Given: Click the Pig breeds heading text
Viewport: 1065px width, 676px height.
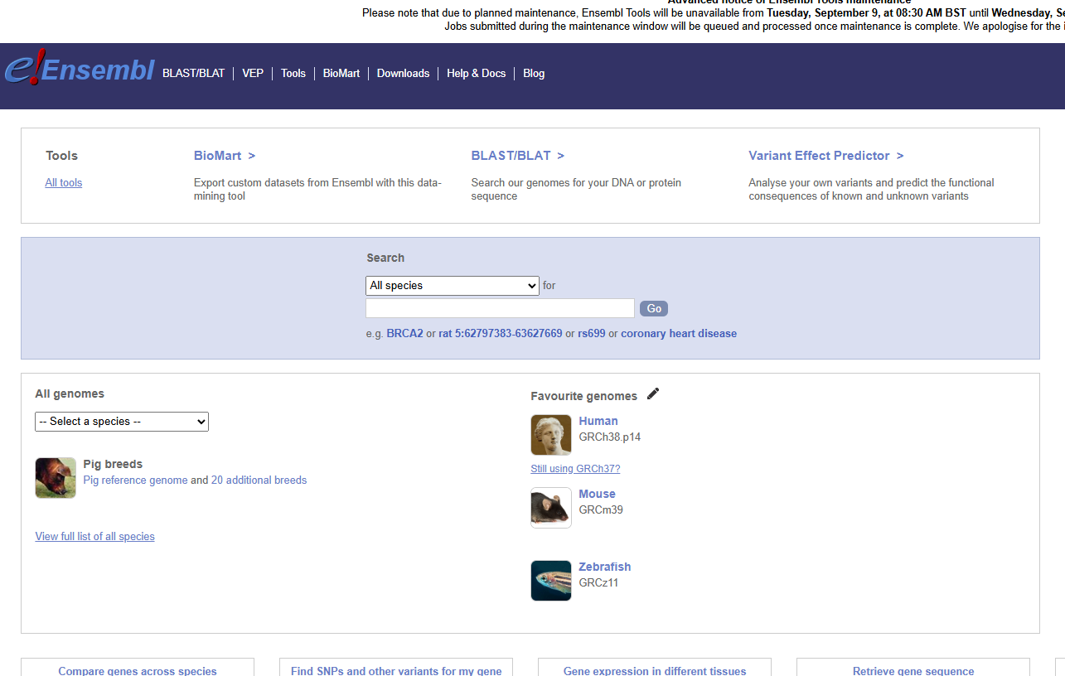Looking at the screenshot, I should (114, 464).
